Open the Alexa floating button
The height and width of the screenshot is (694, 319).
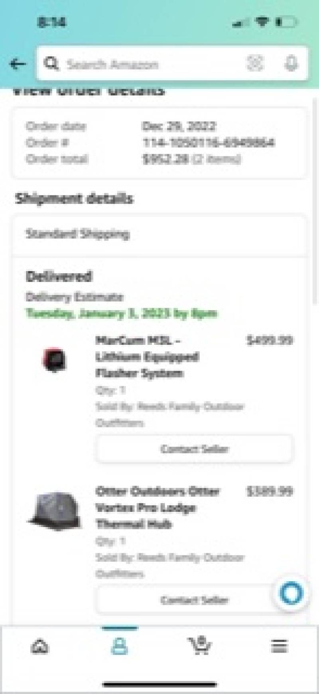pos(291,594)
